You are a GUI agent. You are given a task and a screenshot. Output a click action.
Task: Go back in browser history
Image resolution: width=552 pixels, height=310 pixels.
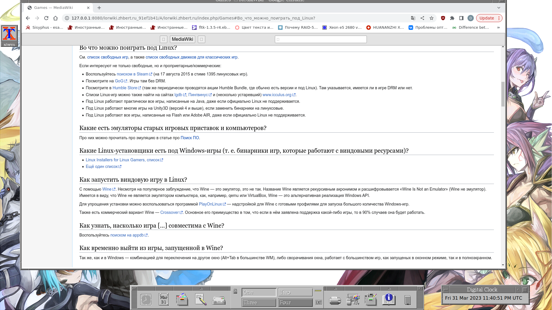click(x=28, y=18)
